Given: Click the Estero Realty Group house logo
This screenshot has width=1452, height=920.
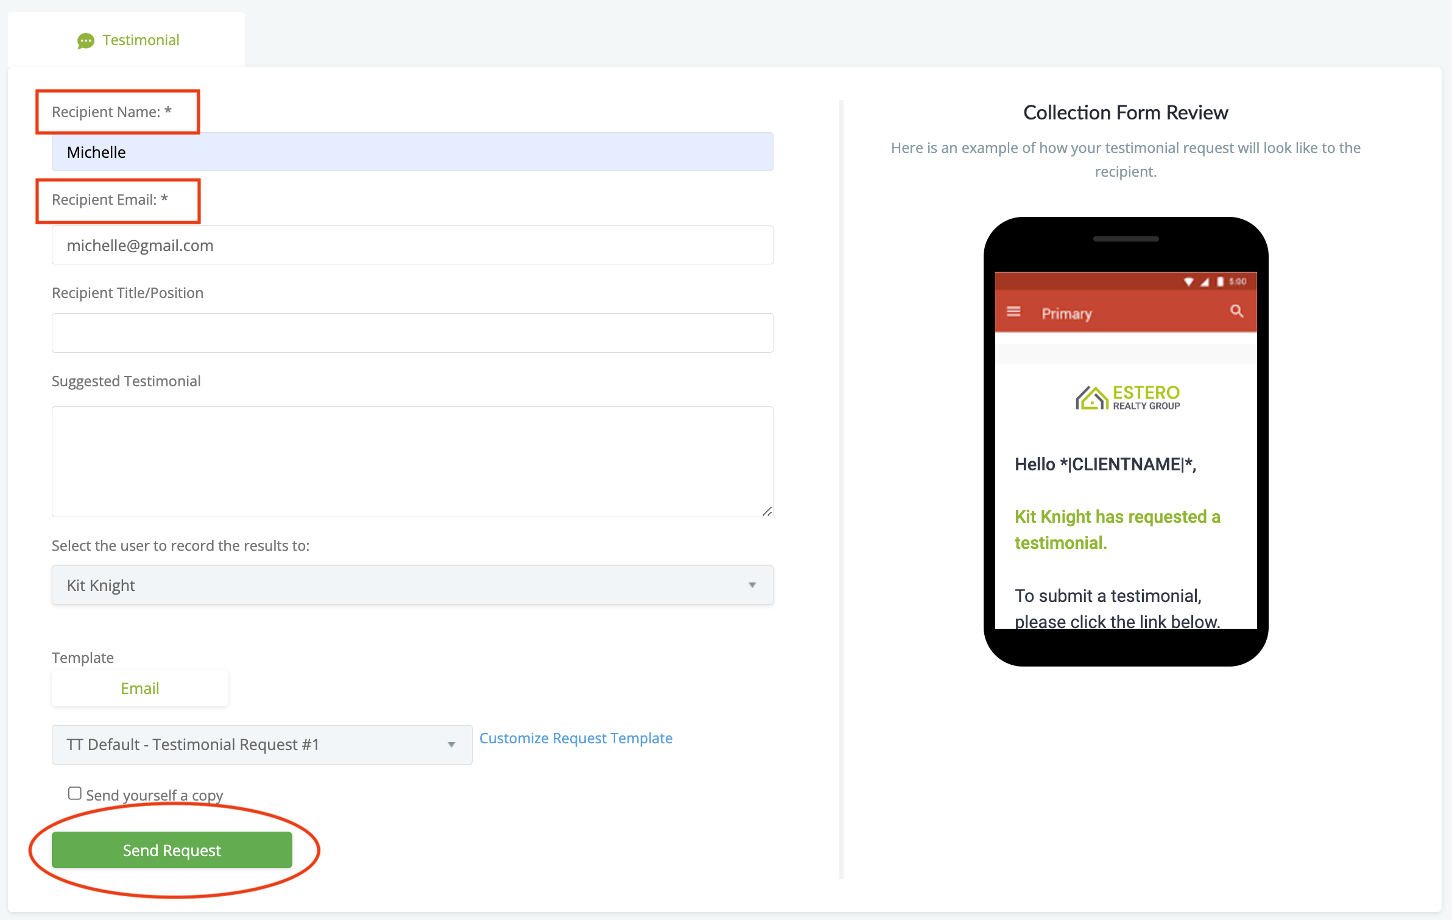Looking at the screenshot, I should click(1091, 398).
